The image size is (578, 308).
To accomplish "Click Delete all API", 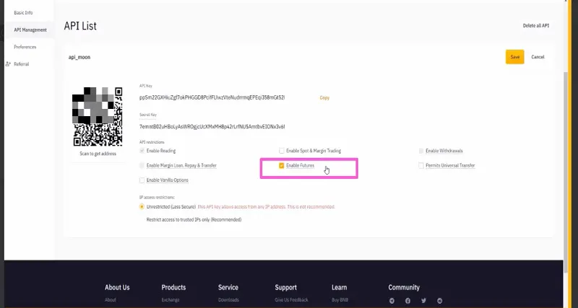I will [536, 26].
